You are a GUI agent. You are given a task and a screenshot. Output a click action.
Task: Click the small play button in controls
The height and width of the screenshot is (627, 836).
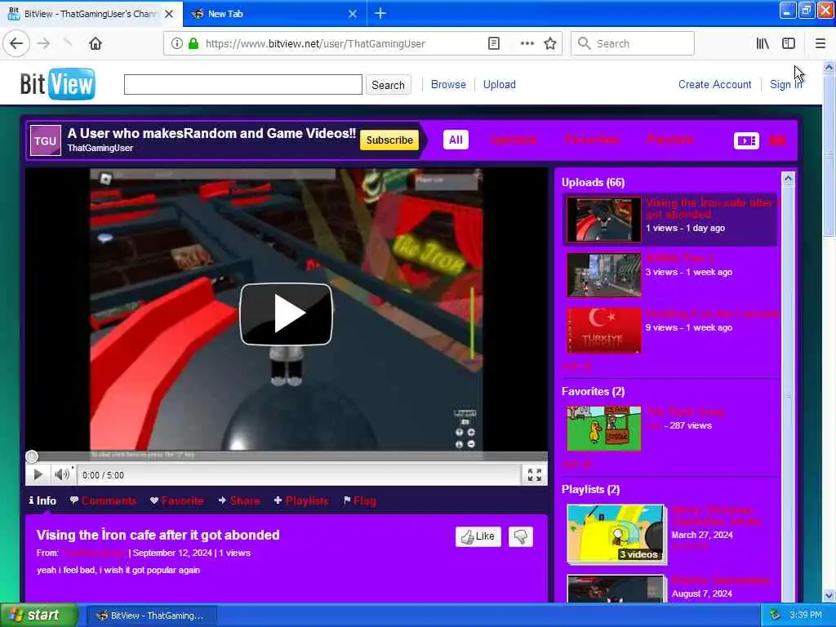coord(38,474)
